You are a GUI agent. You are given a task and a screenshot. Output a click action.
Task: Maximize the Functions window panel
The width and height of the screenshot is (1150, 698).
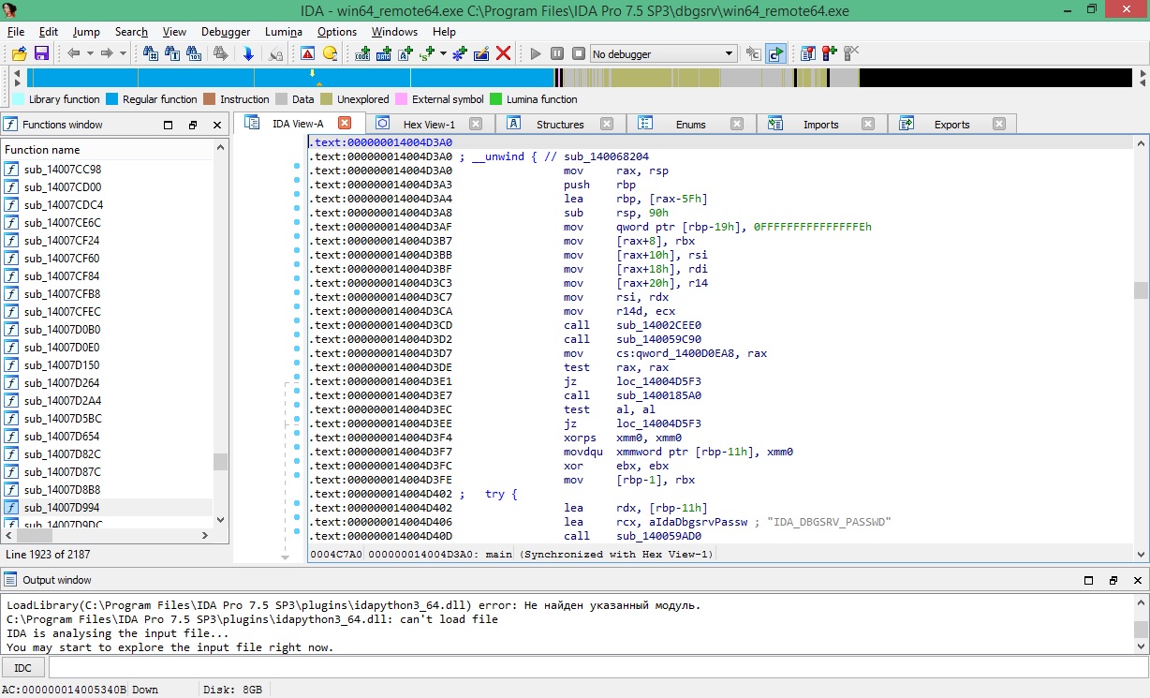(x=169, y=125)
